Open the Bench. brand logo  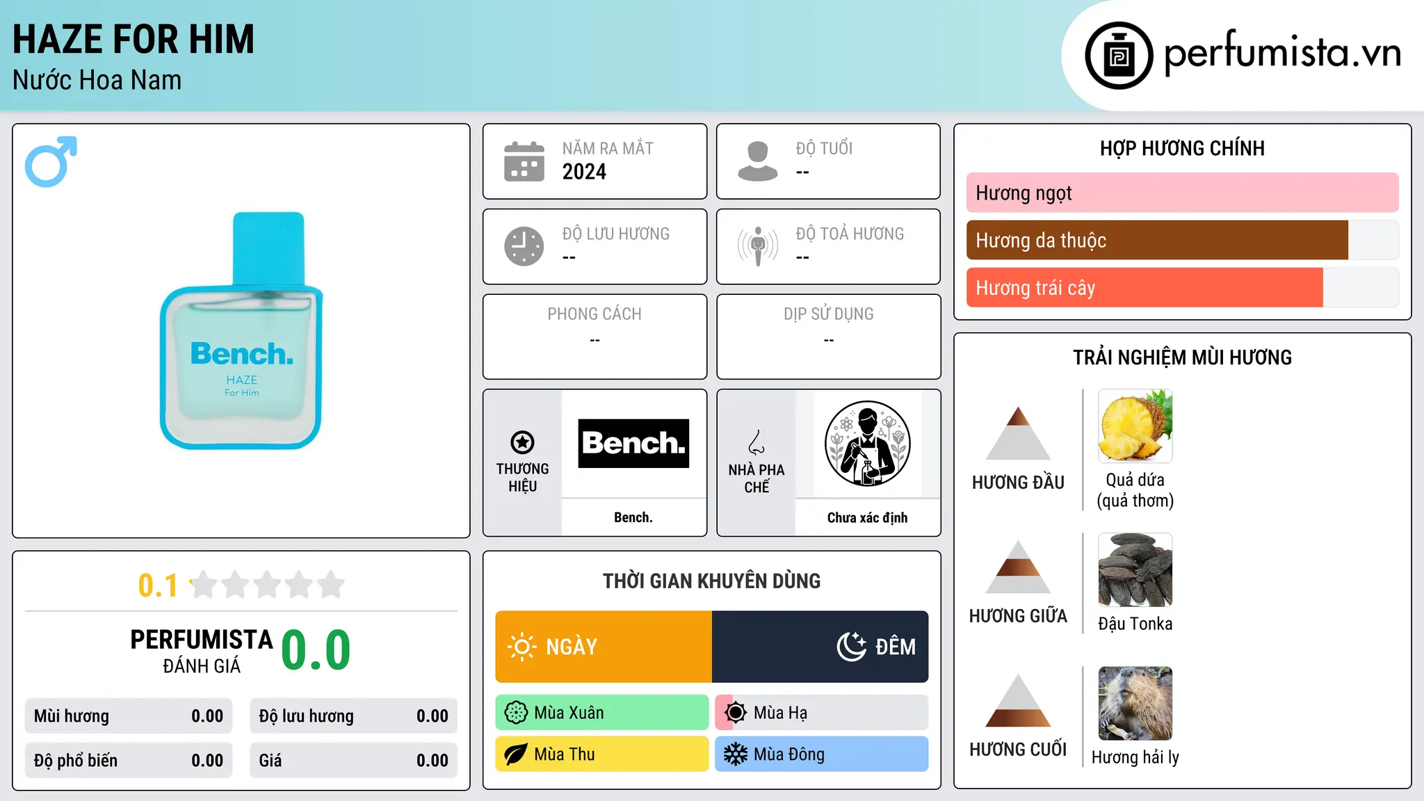633,444
